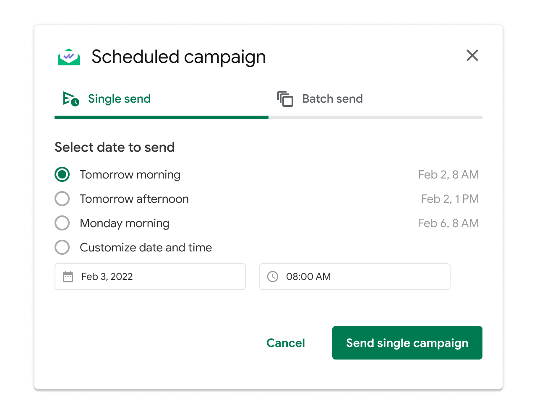Image resolution: width=537 pixels, height=414 pixels.
Task: Select the Tomorrow afternoon radio button
Action: click(x=62, y=199)
